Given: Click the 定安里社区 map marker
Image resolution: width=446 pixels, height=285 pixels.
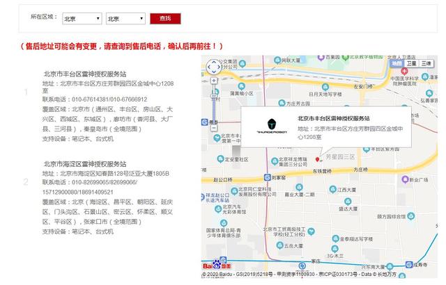Looking at the screenshot, I should coord(220,158).
